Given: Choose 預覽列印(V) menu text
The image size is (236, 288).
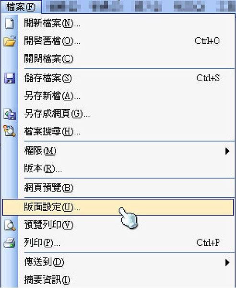Looking at the screenshot, I should click(x=48, y=225).
